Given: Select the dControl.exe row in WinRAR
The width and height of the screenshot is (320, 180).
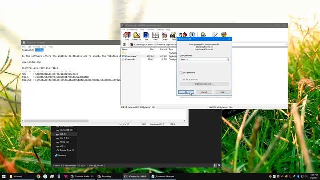Looking at the screenshot, I should point(149,56).
